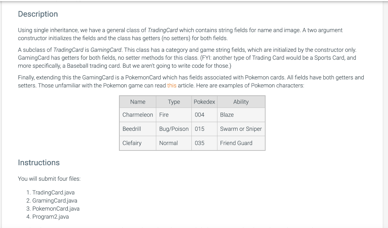The height and width of the screenshot is (228, 388).
Task: Click the Charmeleon table cell
Action: [x=138, y=115]
